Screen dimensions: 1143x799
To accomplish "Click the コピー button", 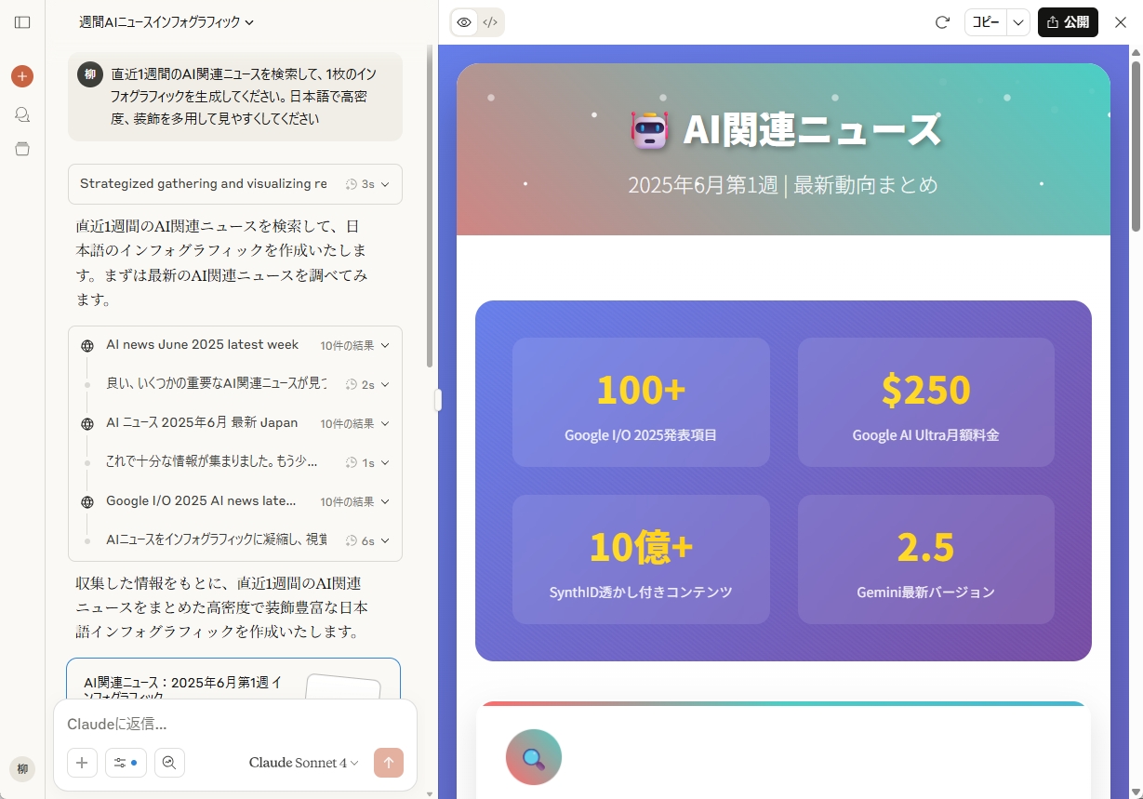I will point(986,22).
